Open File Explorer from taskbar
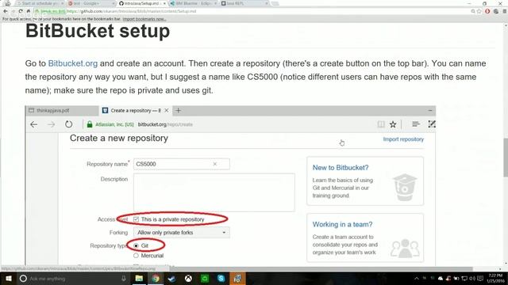 coord(139,278)
